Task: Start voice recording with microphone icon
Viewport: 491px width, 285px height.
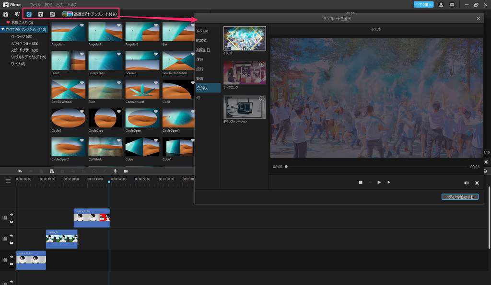Action: 115,171
